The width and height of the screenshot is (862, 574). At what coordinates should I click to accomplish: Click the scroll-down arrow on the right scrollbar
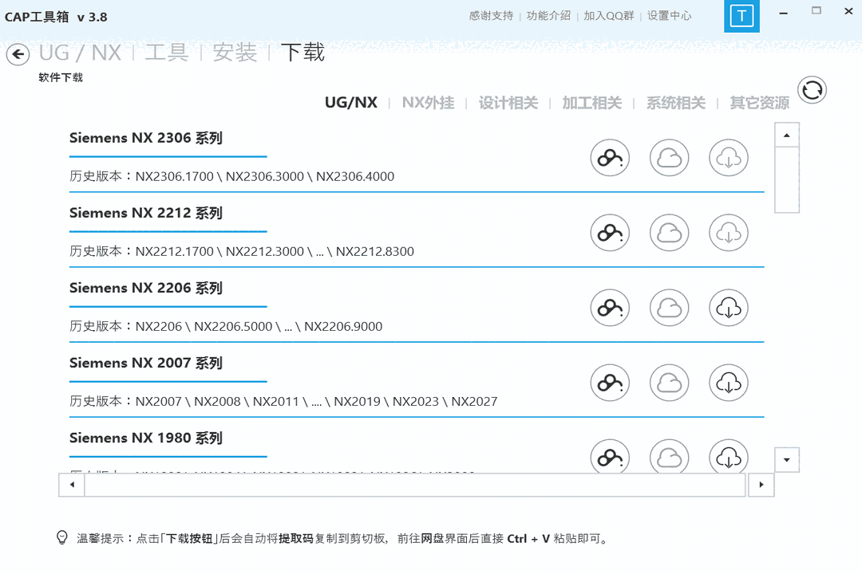(x=787, y=459)
